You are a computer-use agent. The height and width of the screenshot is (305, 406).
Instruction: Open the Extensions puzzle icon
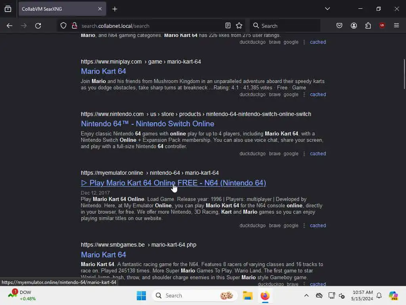[368, 25]
